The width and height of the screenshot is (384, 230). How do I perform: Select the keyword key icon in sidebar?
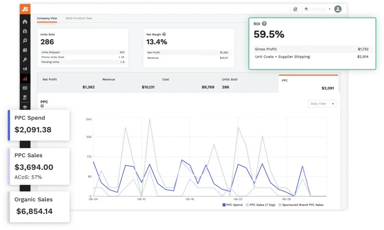click(25, 59)
